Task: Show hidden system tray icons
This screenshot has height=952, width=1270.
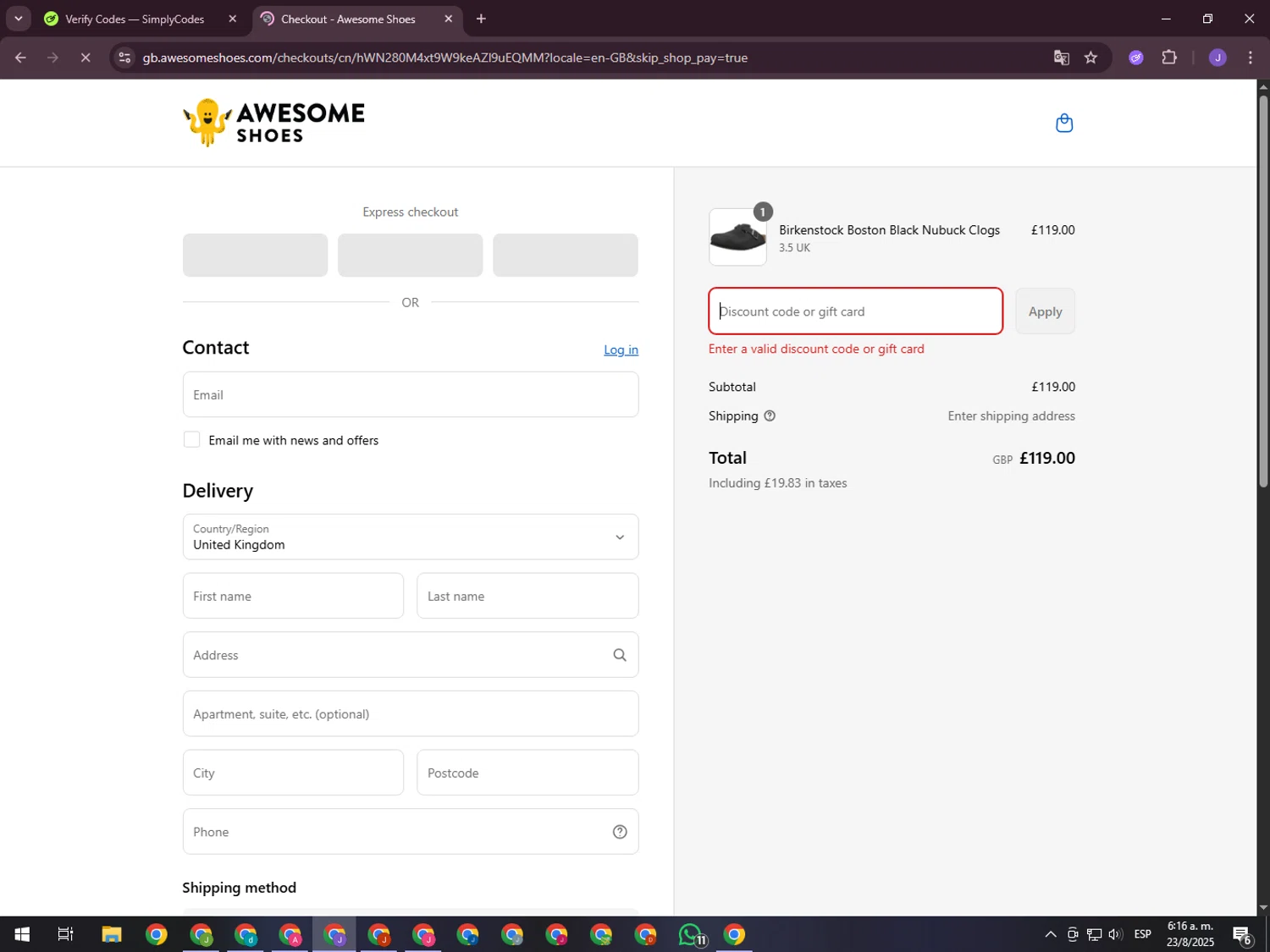Action: pos(1050,934)
